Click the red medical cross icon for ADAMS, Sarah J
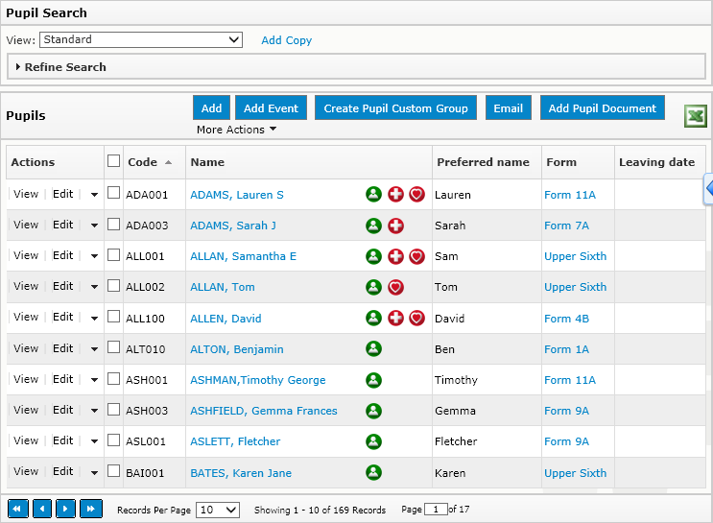The image size is (713, 523). 395,226
